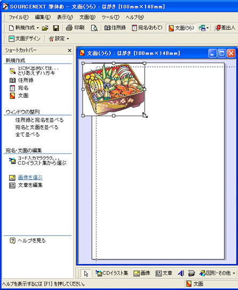238x290 pixels.
Task: Click 住所録と宛名を並べる
Action: click(x=39, y=120)
